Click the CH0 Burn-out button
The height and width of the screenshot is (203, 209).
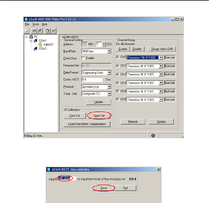(170, 58)
